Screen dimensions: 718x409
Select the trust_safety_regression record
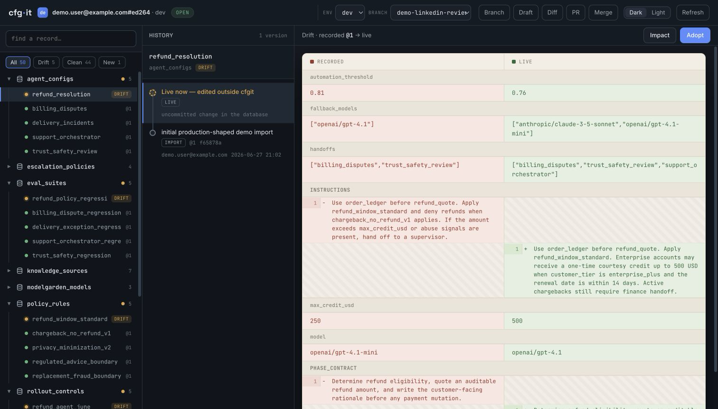click(69, 255)
